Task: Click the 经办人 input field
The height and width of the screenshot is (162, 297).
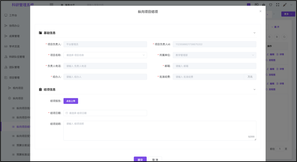Action: pos(105,77)
